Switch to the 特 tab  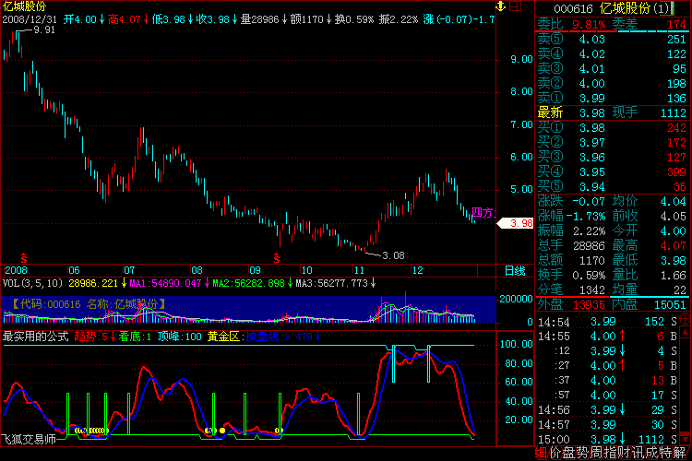tap(665, 453)
